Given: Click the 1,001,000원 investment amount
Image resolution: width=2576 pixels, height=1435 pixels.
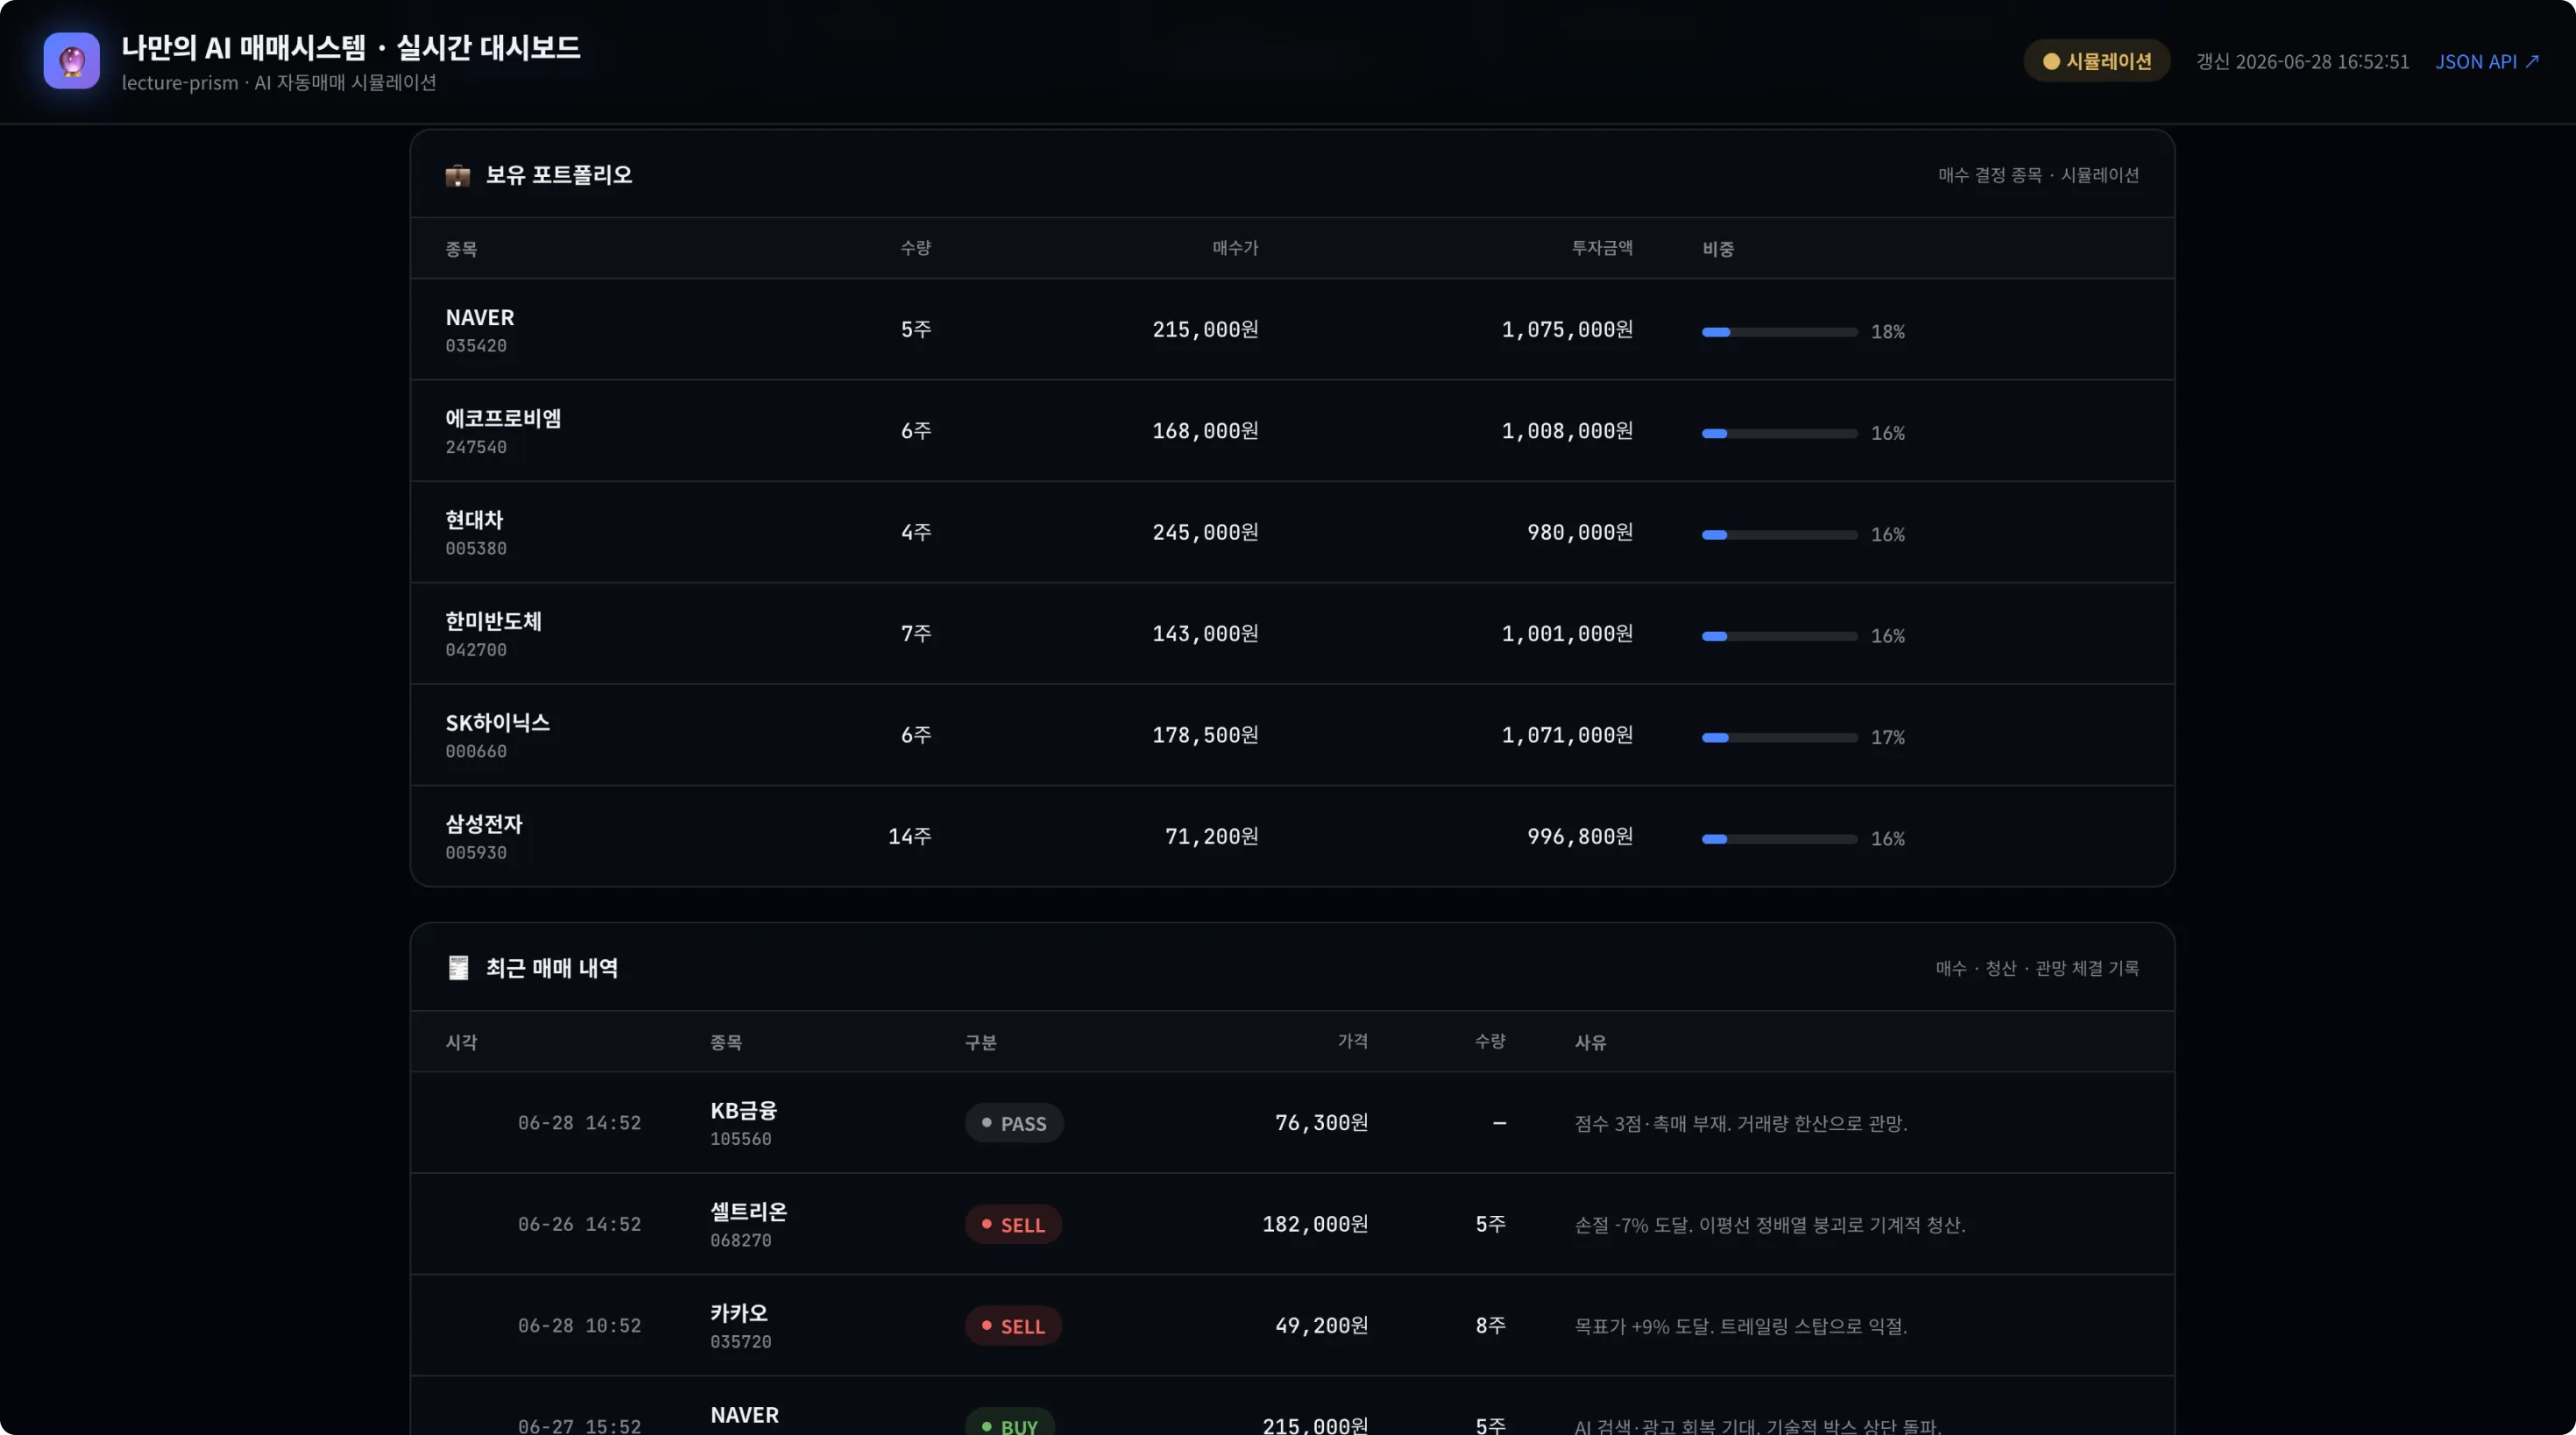Looking at the screenshot, I should pyautogui.click(x=1567, y=634).
